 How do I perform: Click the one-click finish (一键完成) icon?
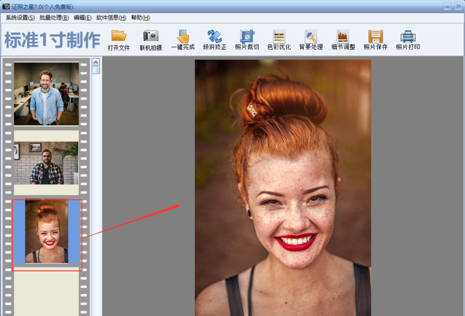point(183,37)
